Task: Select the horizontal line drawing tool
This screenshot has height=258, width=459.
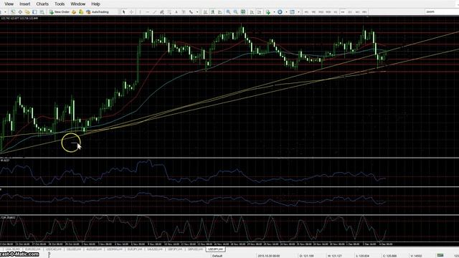Action: point(148,12)
